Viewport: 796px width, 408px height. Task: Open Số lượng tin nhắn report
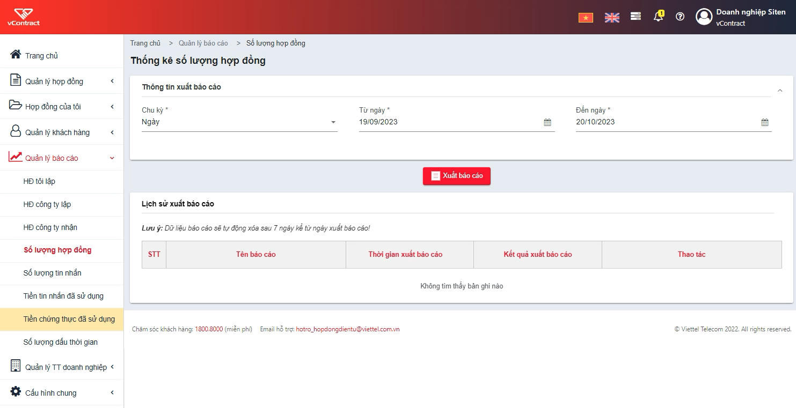coord(62,273)
